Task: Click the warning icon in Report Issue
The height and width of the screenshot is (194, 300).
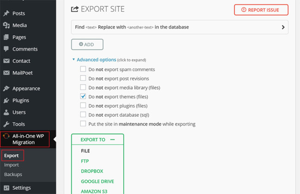Action: pos(244,10)
